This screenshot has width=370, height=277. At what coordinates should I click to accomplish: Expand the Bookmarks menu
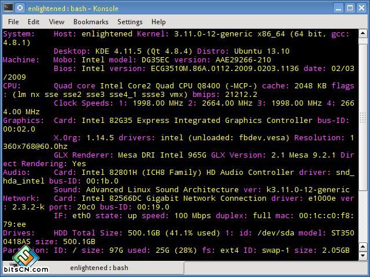(x=91, y=22)
